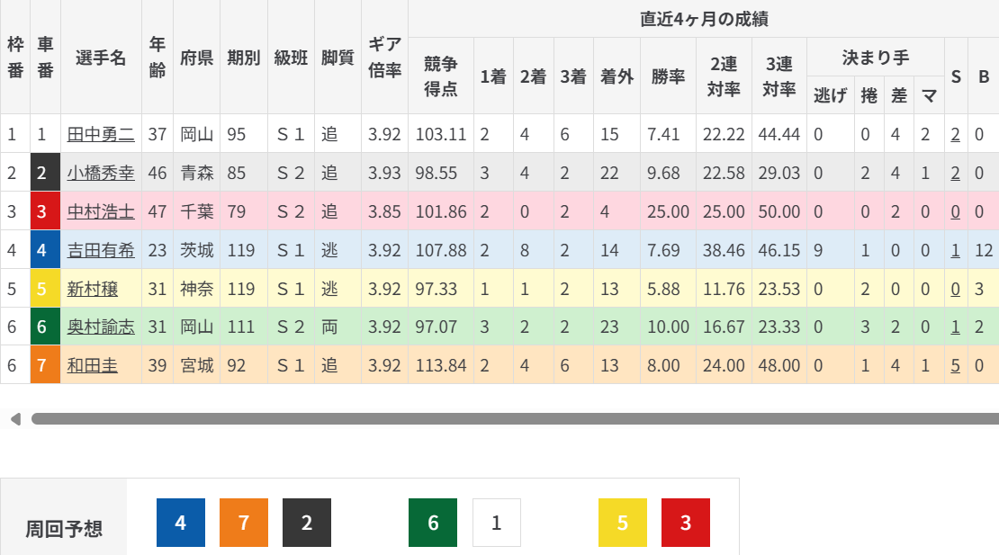Click the white 1 box in 周回予想
This screenshot has height=555, width=999.
[x=496, y=523]
